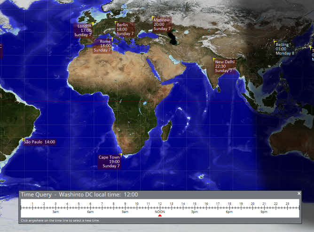314x232 pixels.
Task: Select hour 9 on the timeline
Action: 125,204
